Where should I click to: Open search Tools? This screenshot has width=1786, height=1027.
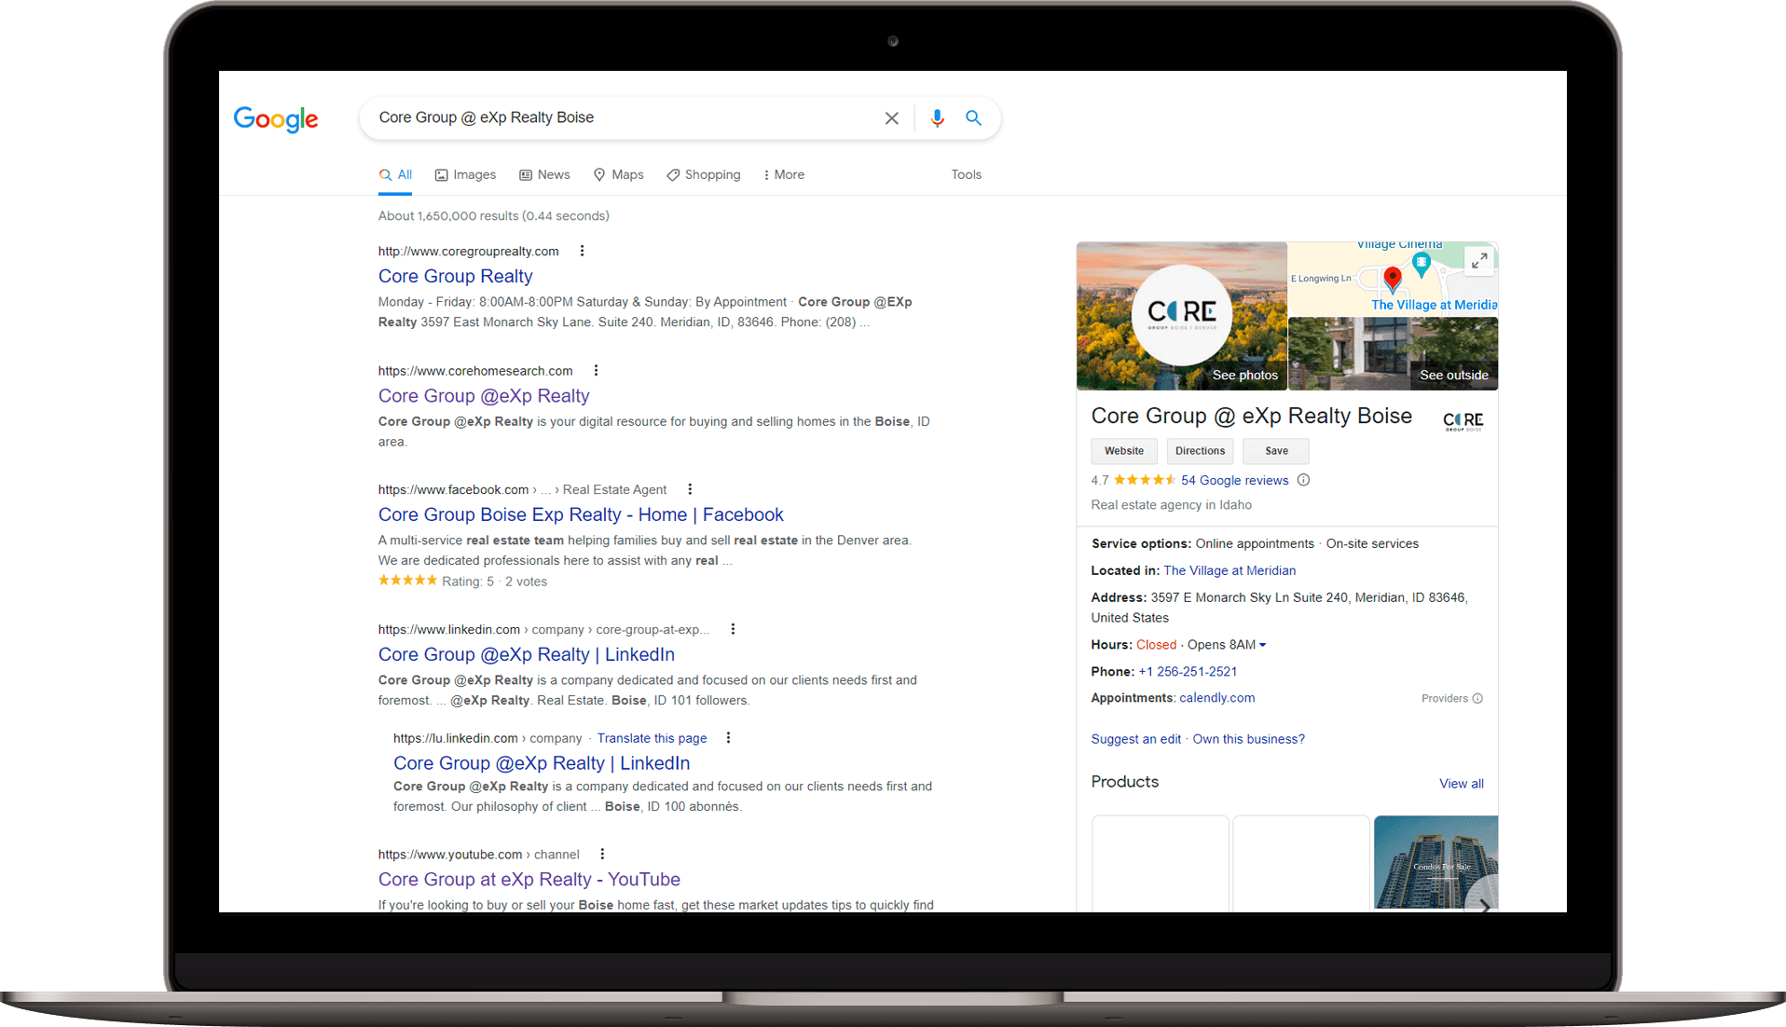point(966,174)
